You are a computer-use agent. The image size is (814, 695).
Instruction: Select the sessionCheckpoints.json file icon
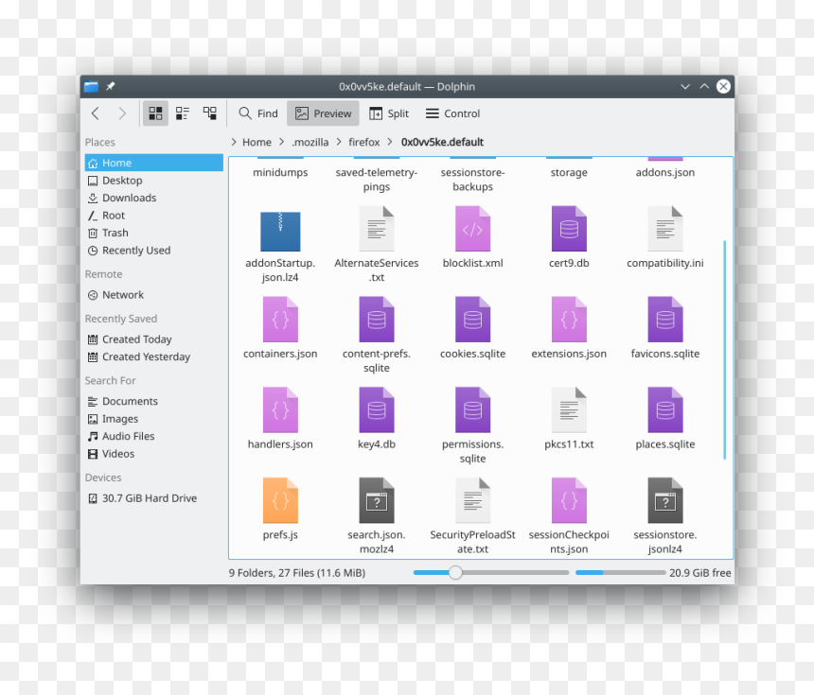[569, 500]
